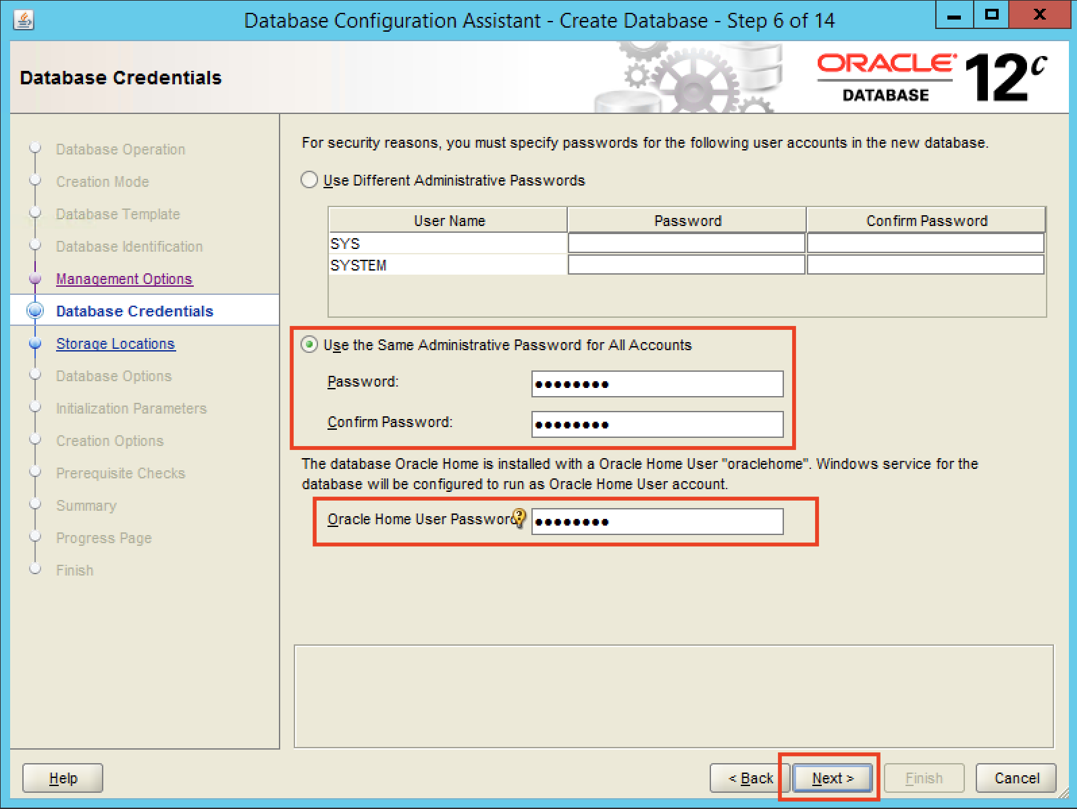Image resolution: width=1077 pixels, height=809 pixels.
Task: Focus the administrative Confirm Password field
Action: point(658,424)
